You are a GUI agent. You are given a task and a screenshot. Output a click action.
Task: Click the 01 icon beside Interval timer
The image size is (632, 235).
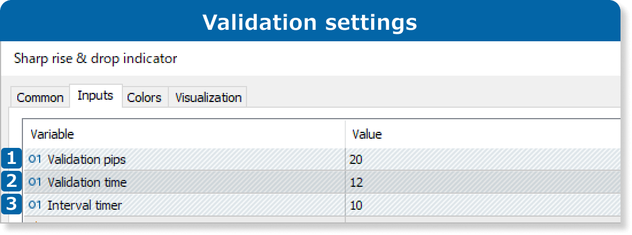[x=35, y=205]
